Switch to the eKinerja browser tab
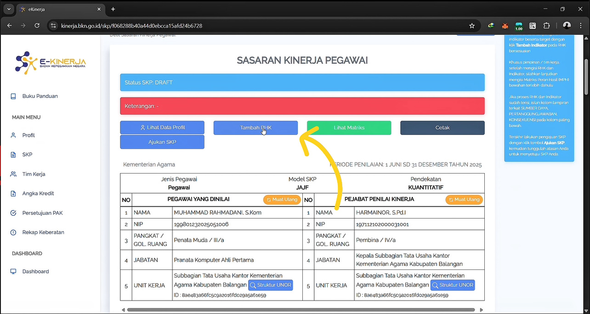The image size is (590, 314). (x=55, y=9)
